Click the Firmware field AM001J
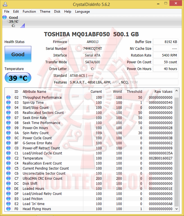Image resolution: width=184 pixels, height=216 pixels. [93, 42]
